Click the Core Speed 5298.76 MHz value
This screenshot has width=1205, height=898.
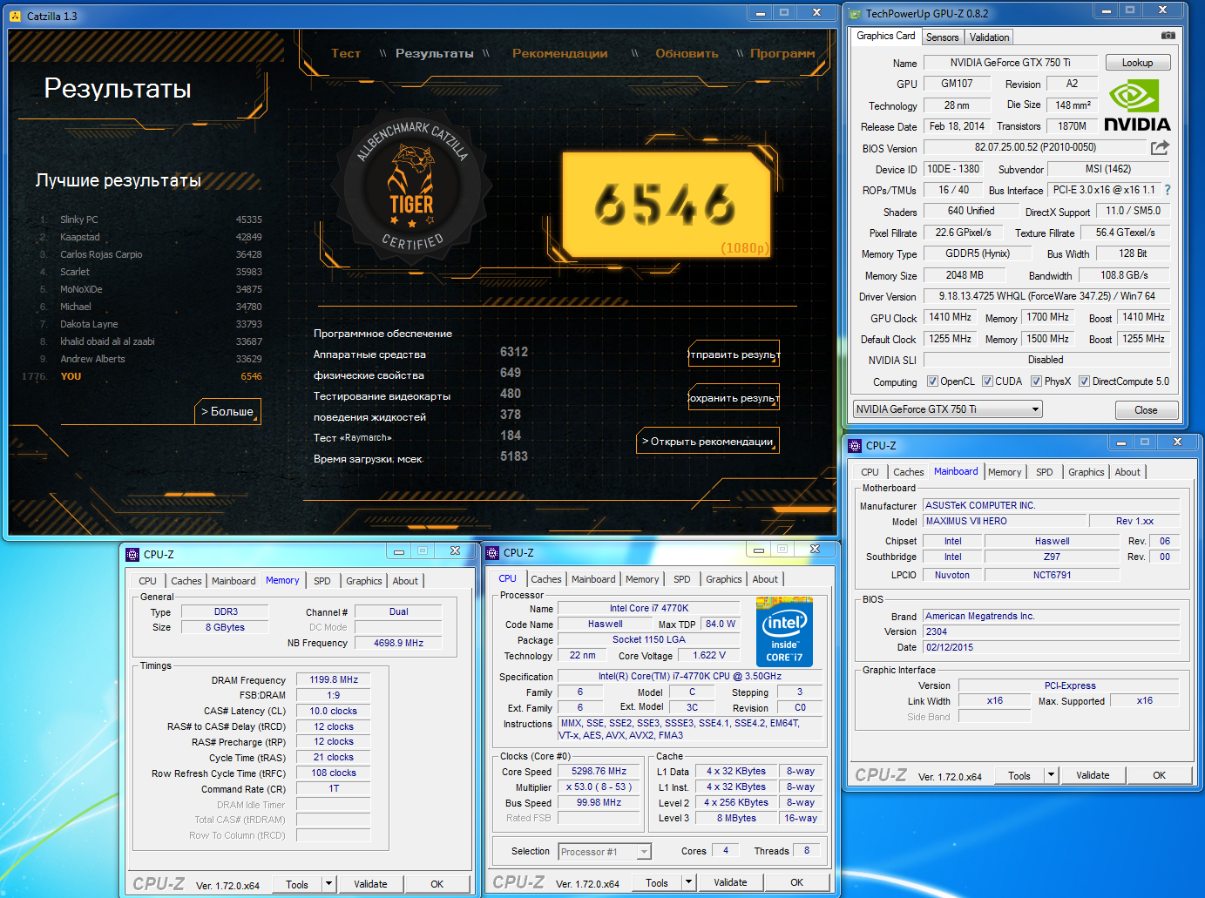599,771
